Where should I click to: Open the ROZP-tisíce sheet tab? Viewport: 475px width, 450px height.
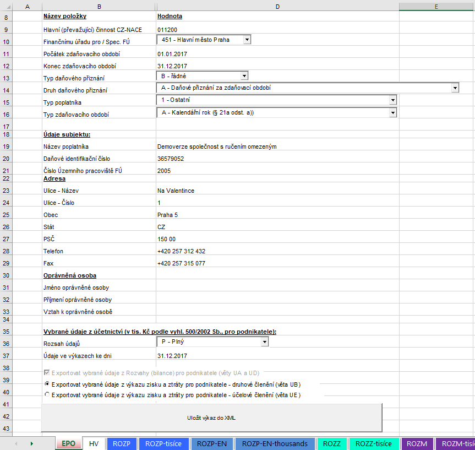[164, 443]
